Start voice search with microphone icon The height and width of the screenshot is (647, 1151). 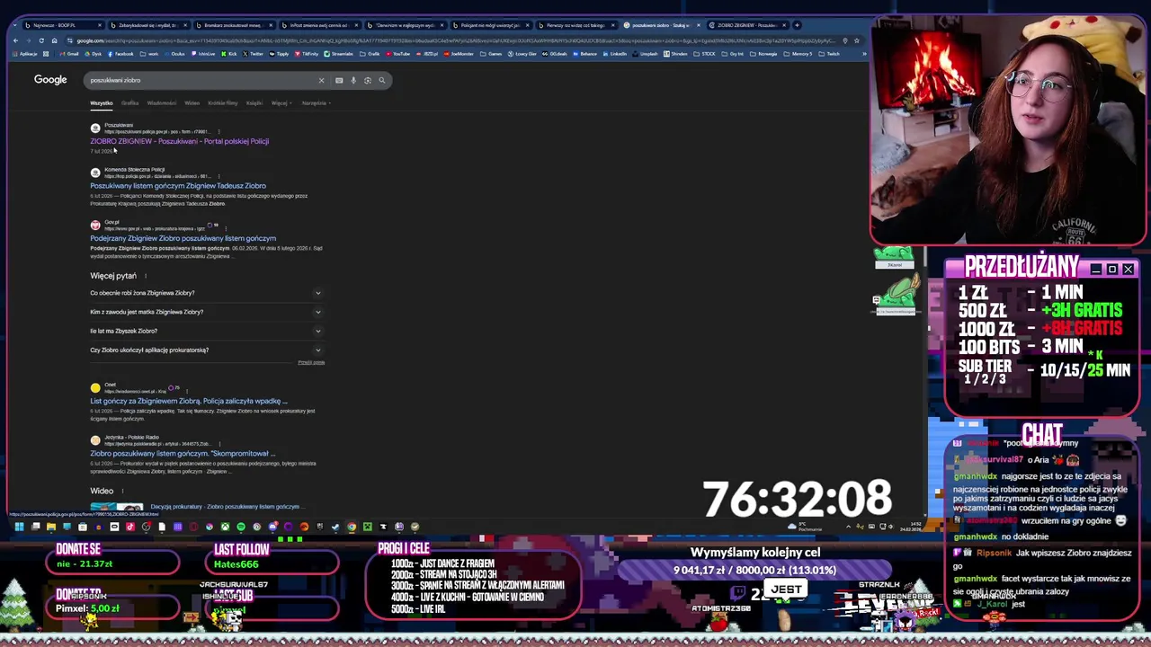pyautogui.click(x=353, y=80)
